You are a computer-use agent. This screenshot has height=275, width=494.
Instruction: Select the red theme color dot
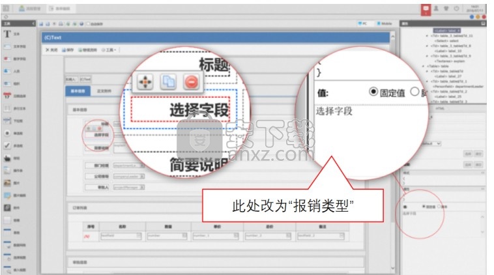click(x=484, y=17)
